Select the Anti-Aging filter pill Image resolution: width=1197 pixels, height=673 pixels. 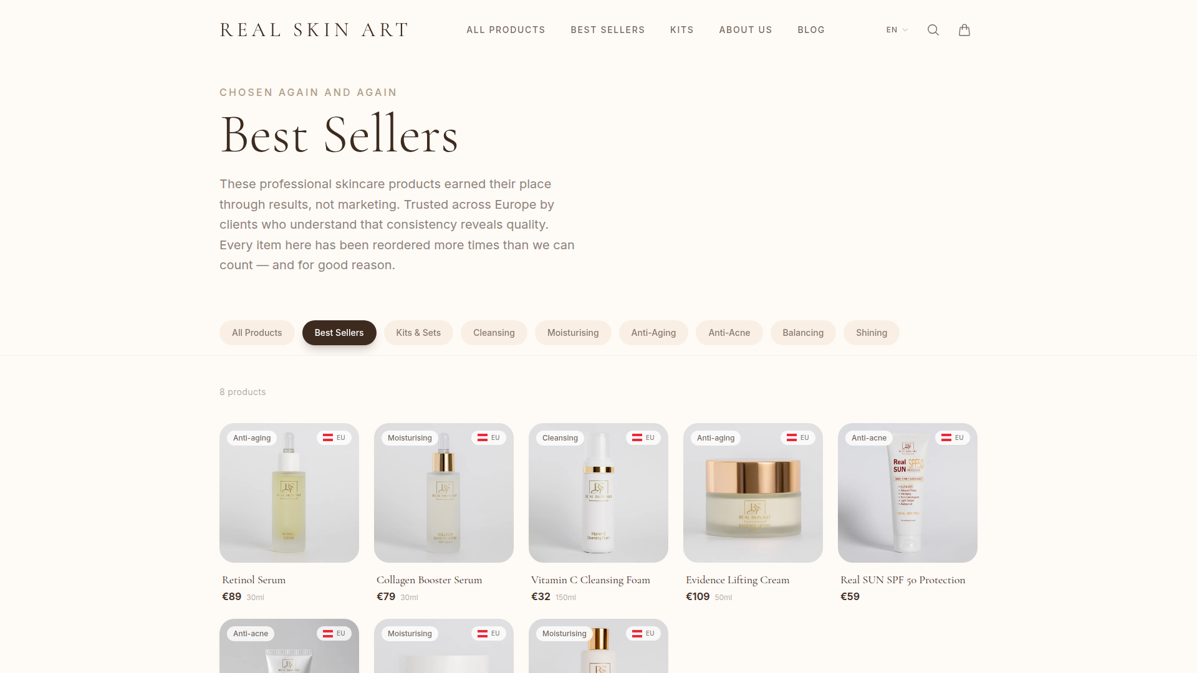click(x=653, y=333)
